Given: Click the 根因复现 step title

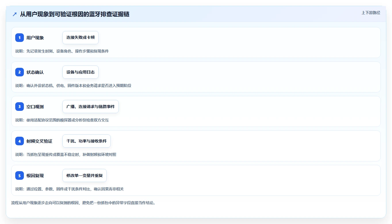Looking at the screenshot, I should pos(35,175).
